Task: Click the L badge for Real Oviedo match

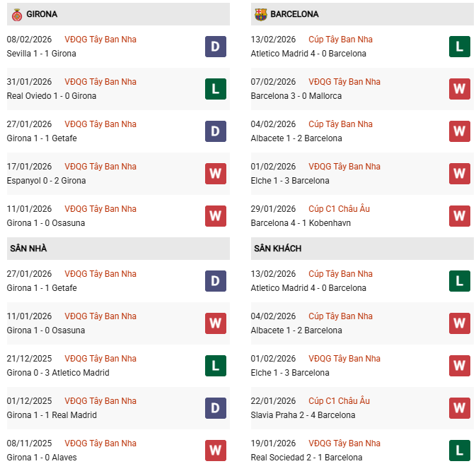Action: [x=216, y=89]
